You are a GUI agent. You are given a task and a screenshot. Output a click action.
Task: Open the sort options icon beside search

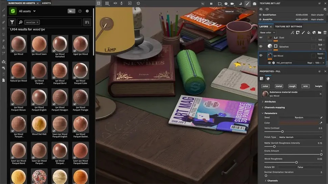(x=87, y=22)
